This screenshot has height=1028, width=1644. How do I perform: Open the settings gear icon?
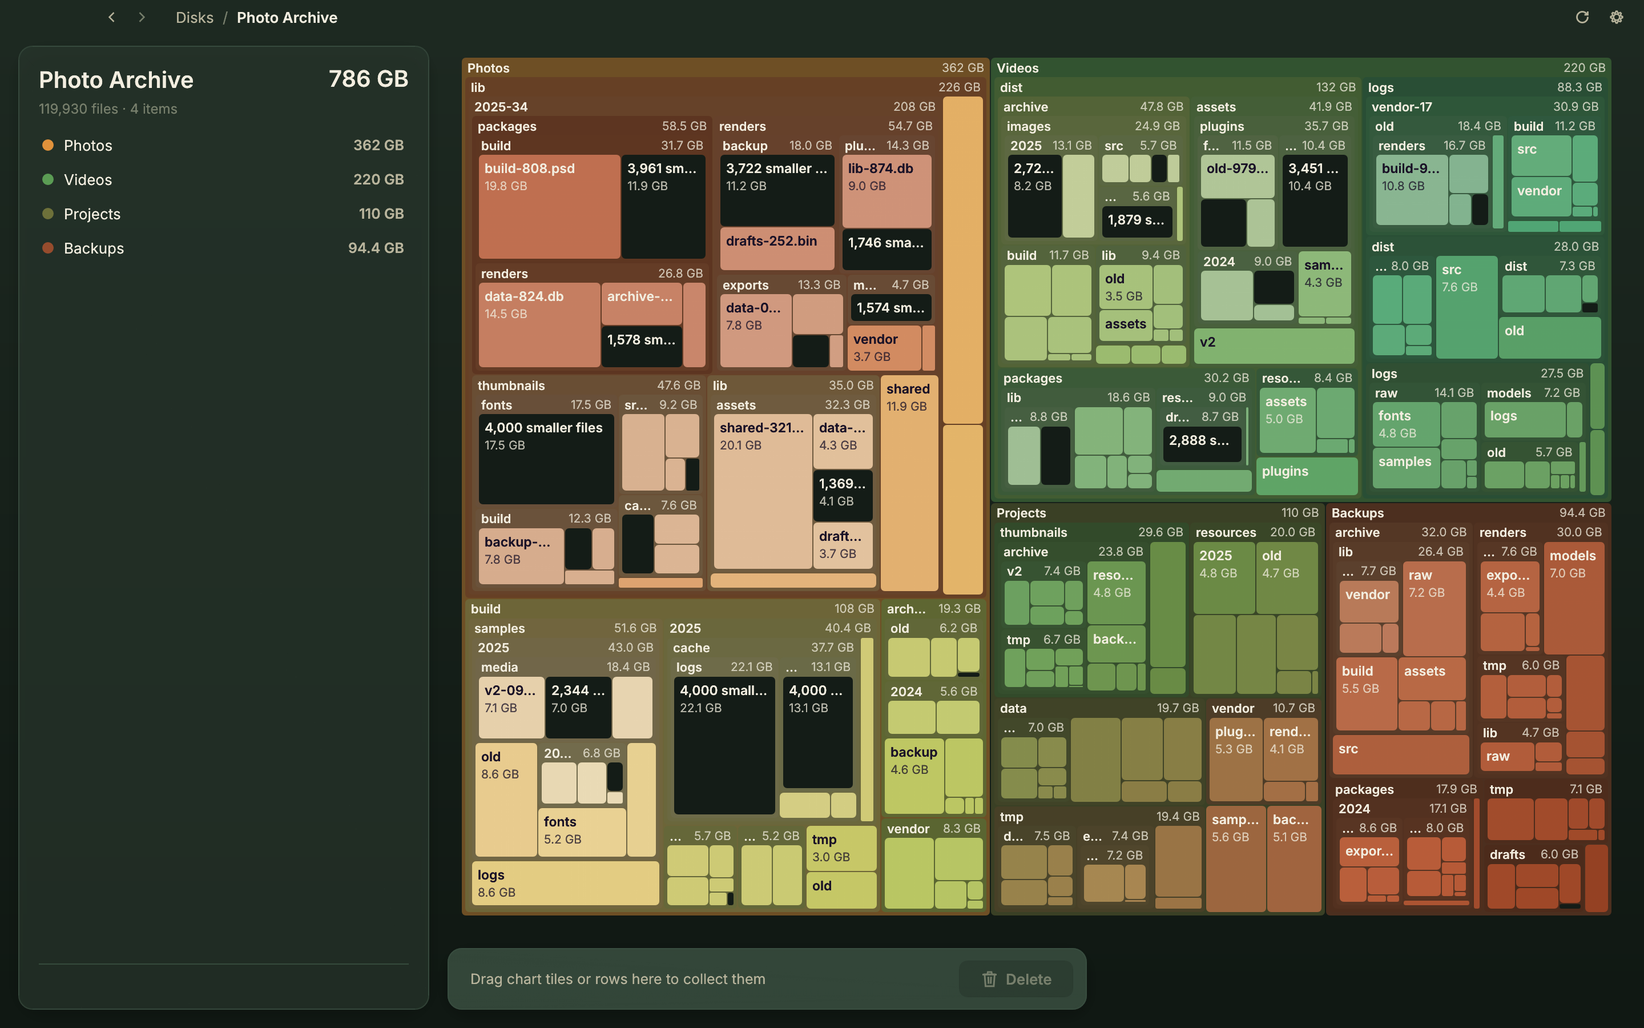(x=1617, y=18)
